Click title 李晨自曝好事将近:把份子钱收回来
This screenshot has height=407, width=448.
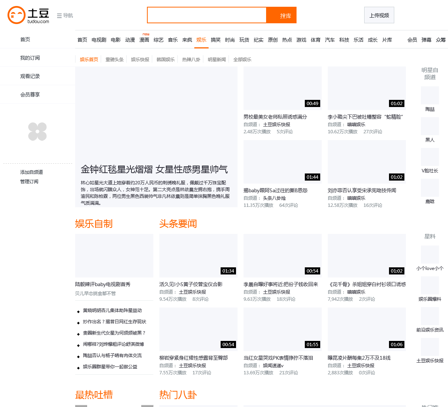281,284
